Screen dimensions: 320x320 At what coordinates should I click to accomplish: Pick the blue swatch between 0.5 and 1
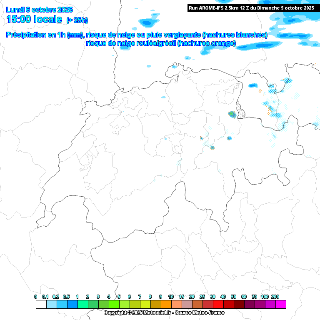72,305
